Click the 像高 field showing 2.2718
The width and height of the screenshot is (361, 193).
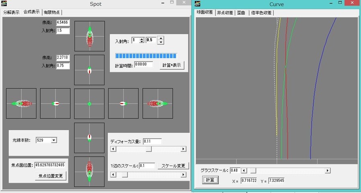click(x=63, y=58)
